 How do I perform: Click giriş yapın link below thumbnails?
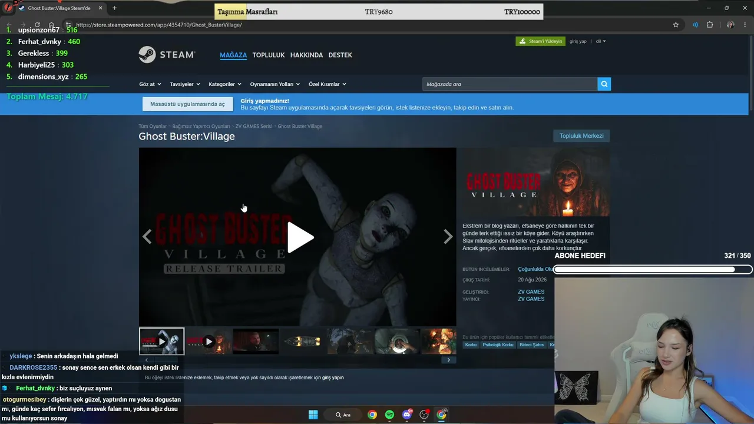click(333, 377)
